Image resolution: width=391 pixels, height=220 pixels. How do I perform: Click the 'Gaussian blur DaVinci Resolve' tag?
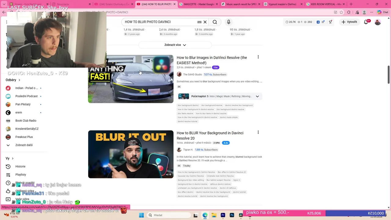click(191, 176)
